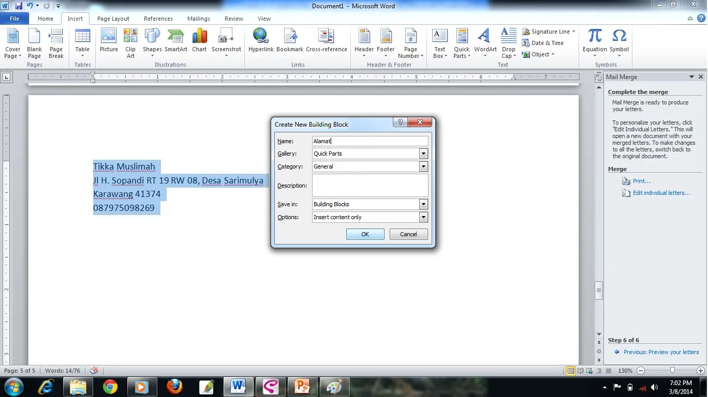
Task: Open Page Number options
Action: (410, 43)
